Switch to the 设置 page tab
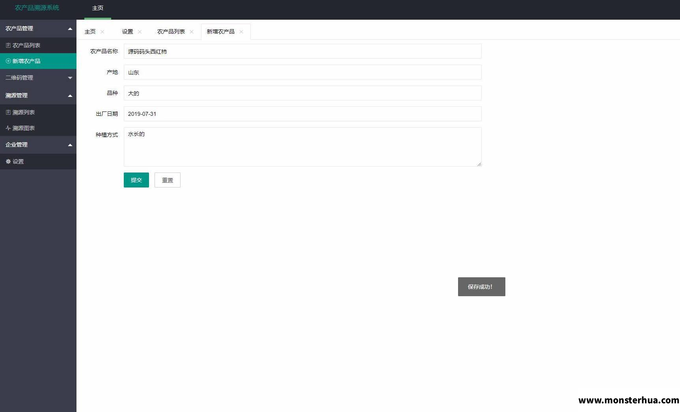Image resolution: width=680 pixels, height=412 pixels. [127, 32]
